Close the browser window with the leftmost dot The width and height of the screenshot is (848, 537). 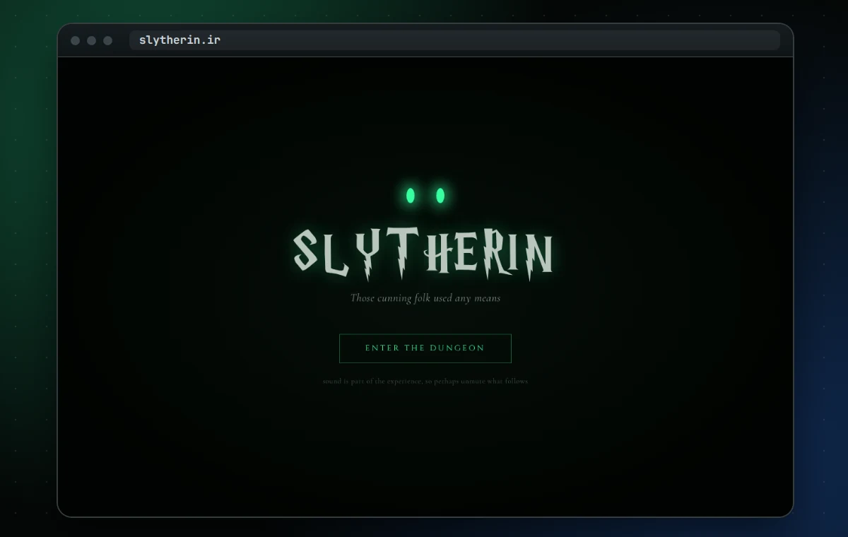click(x=75, y=40)
